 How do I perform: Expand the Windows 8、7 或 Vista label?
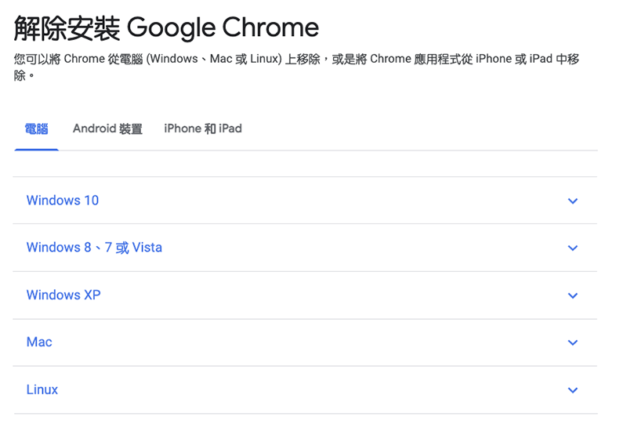click(x=94, y=248)
